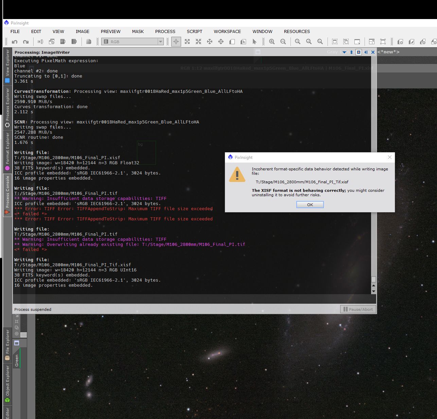437x419 pixels.
Task: Click the console panel down-triangle menu
Action: [344, 52]
